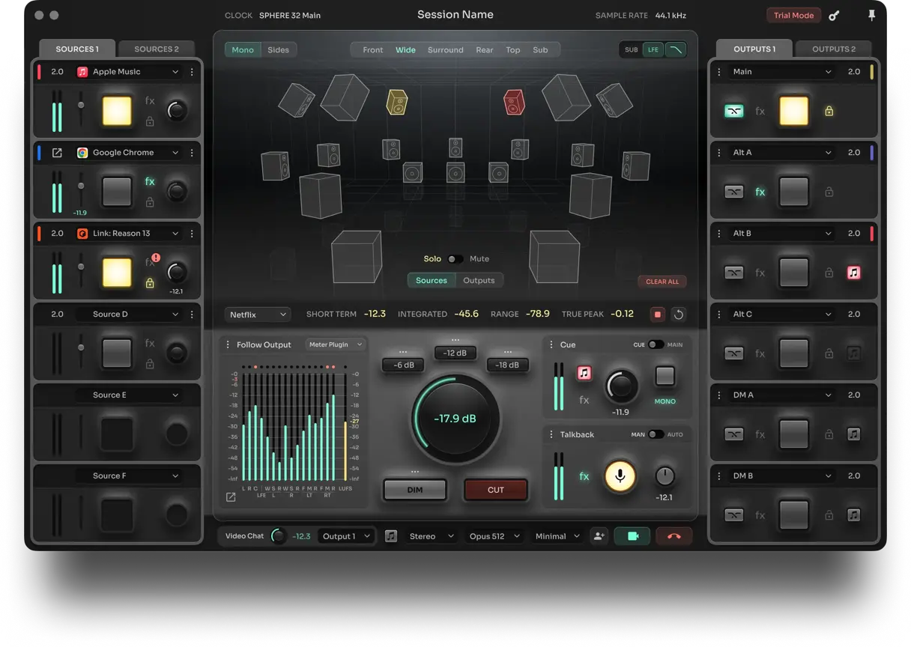This screenshot has height=647, width=911.
Task: Click the CLEAR ALL button
Action: tap(662, 282)
